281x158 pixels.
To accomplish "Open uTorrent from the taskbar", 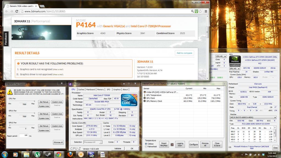I will tap(37, 154).
